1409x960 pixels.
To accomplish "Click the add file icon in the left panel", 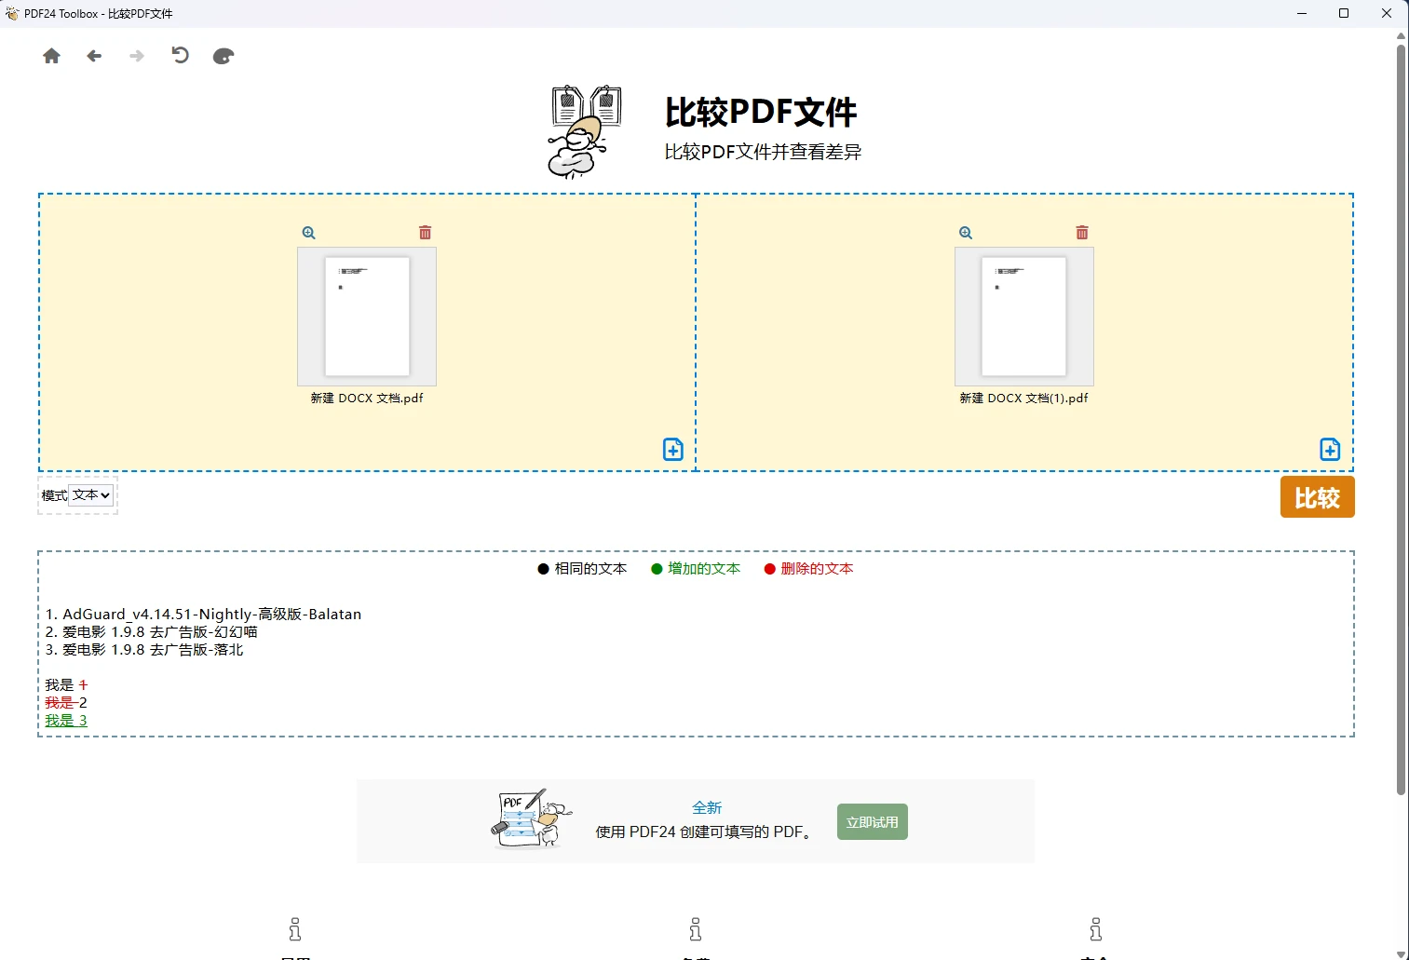I will (x=672, y=449).
